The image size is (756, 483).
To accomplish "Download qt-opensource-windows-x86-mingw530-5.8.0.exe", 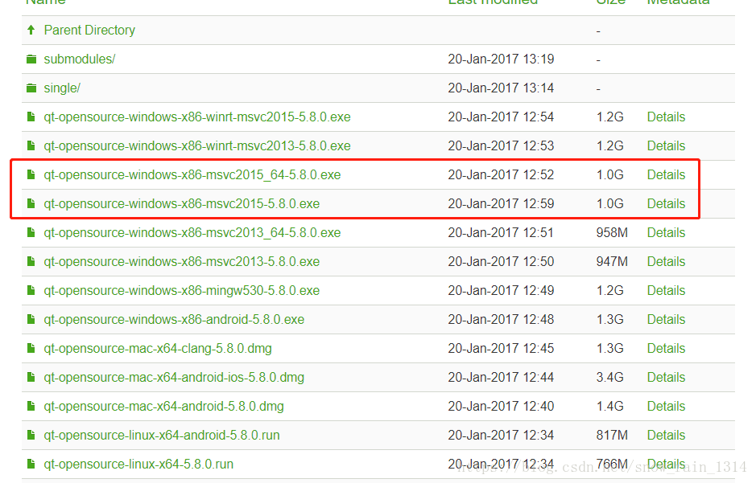I will click(x=182, y=291).
